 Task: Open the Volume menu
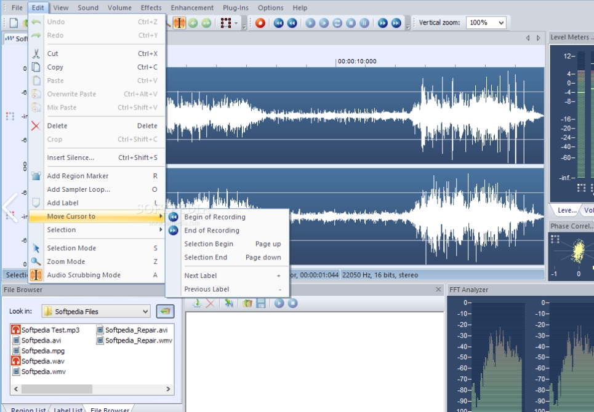(119, 7)
